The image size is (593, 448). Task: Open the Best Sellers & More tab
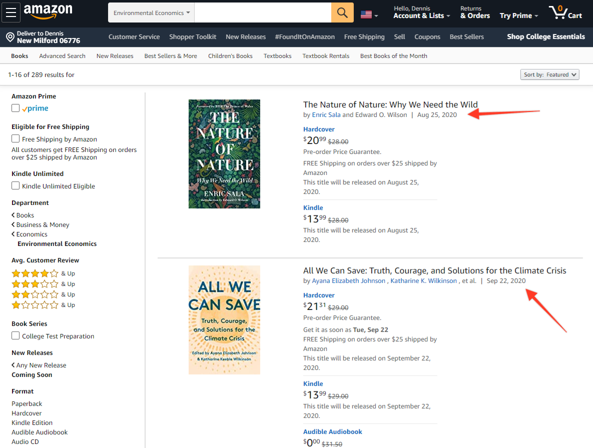tap(171, 56)
